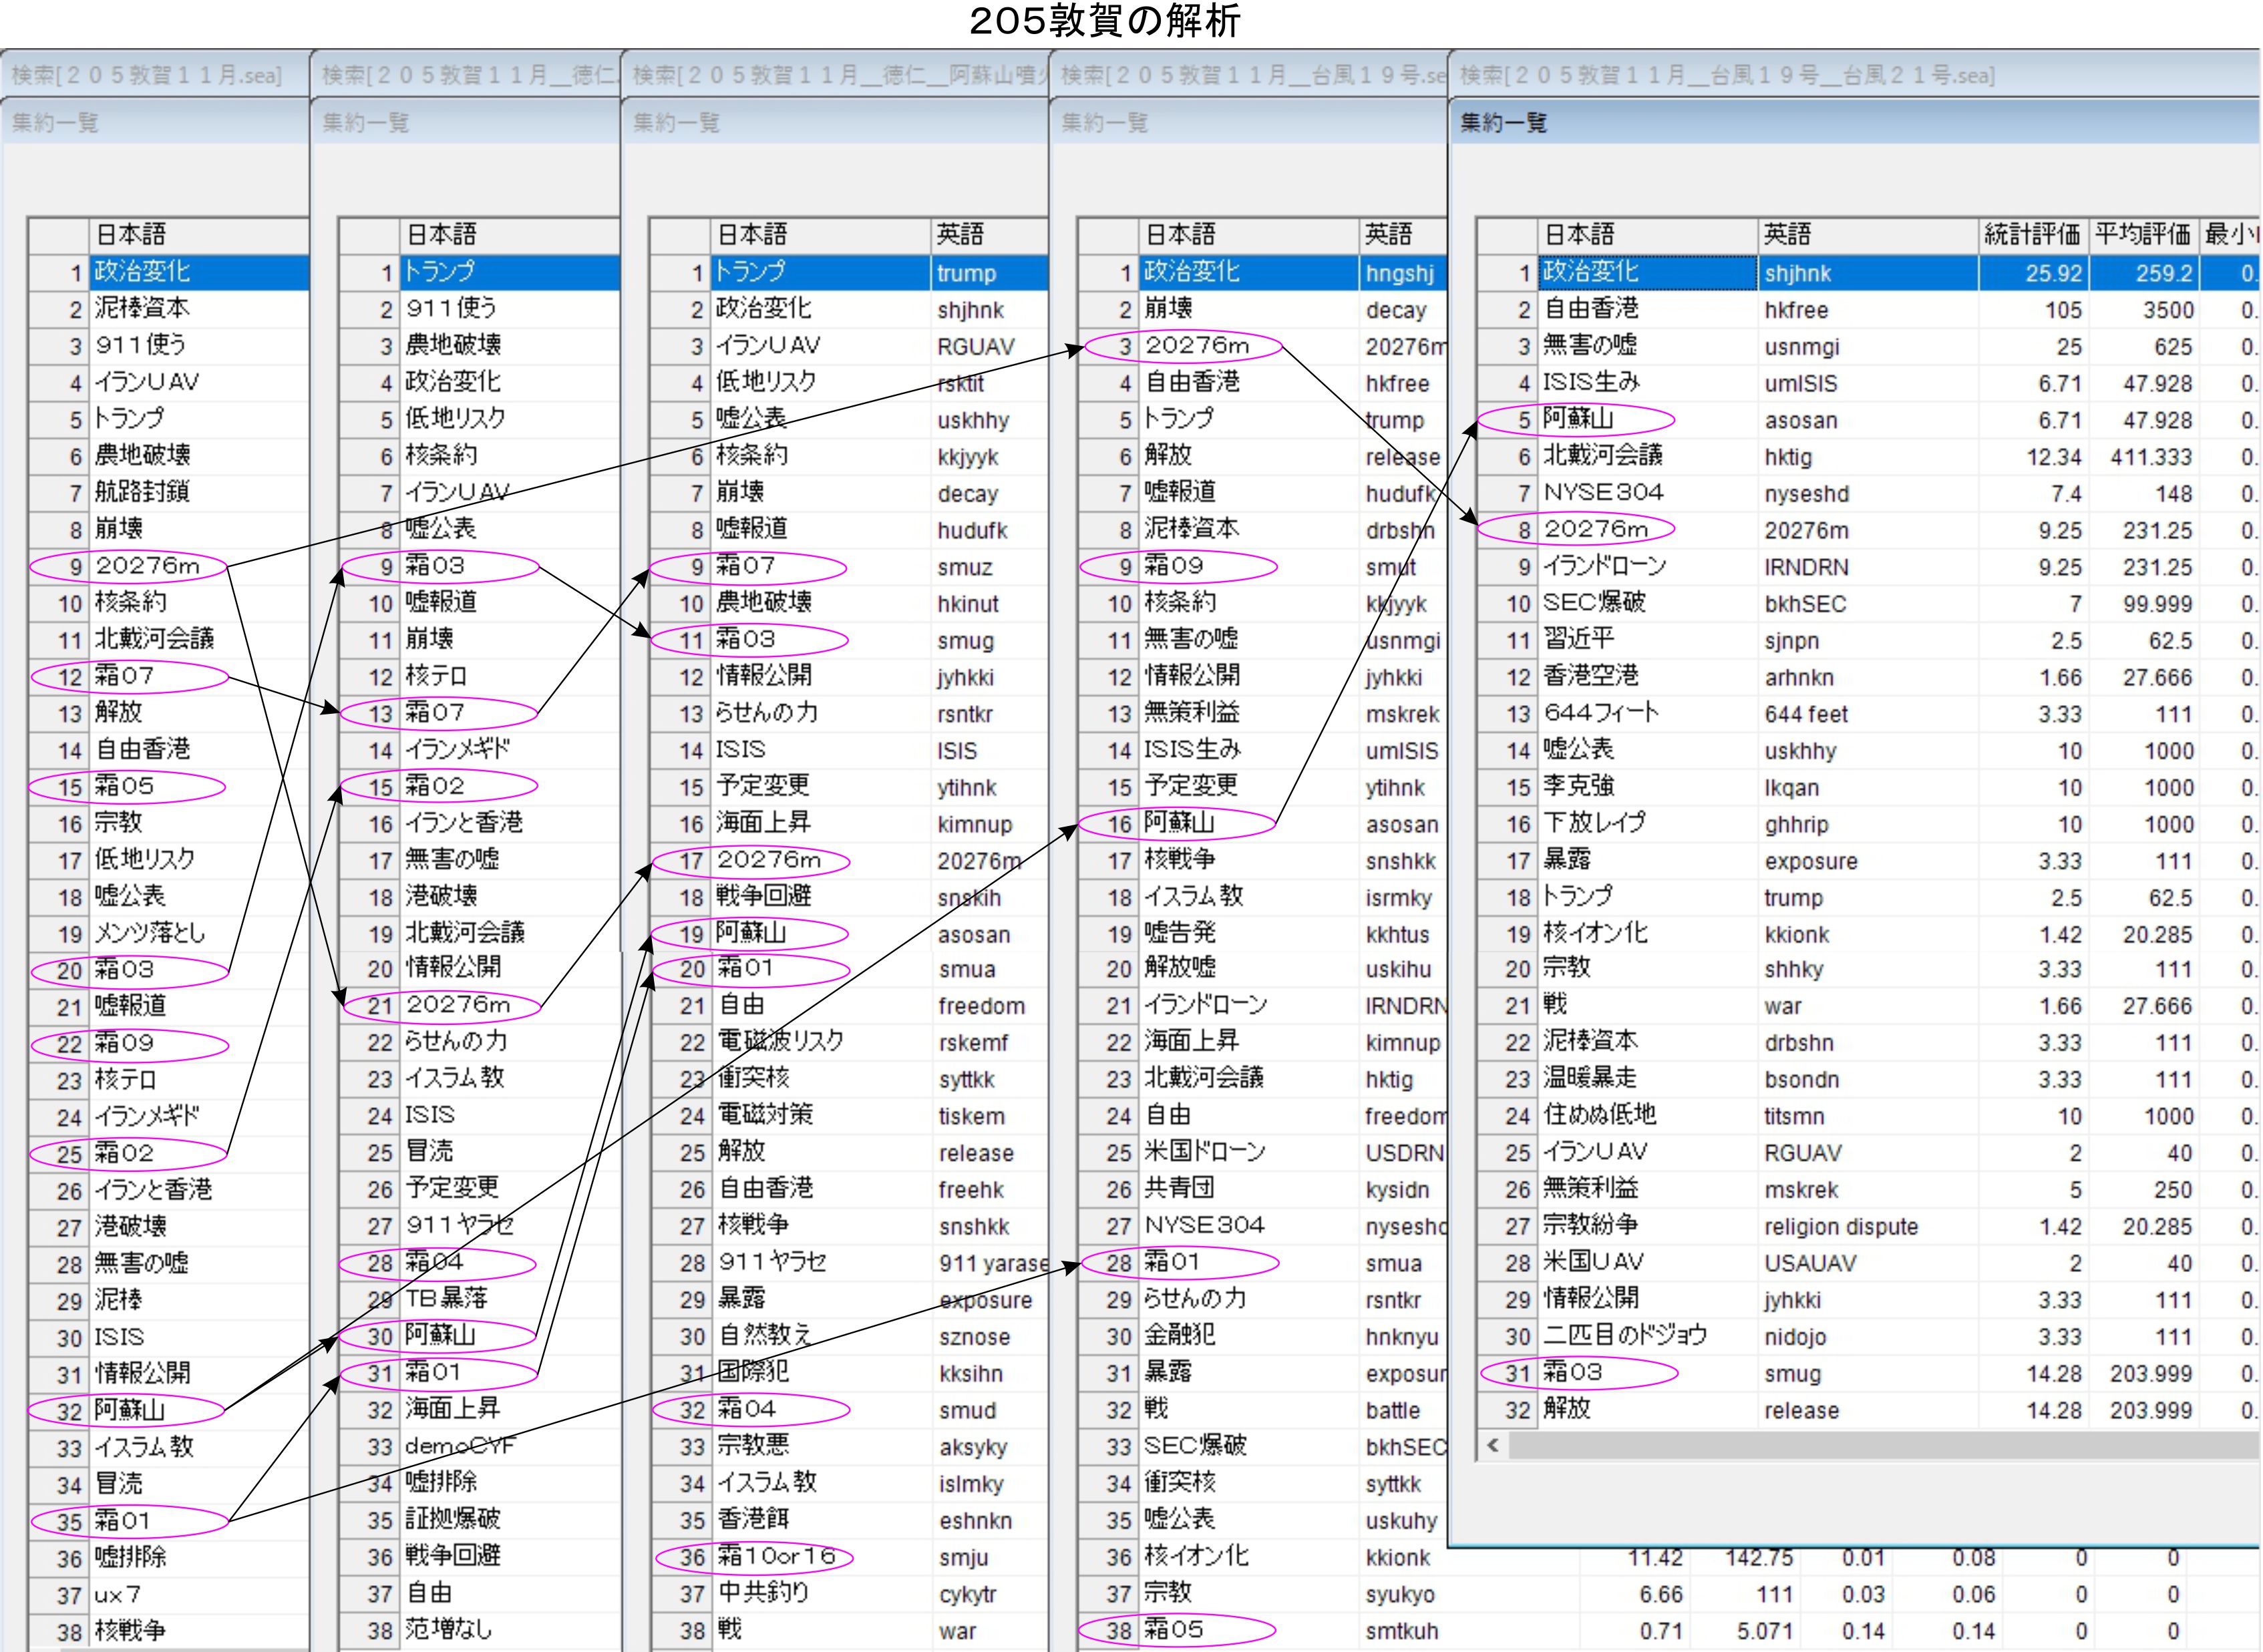The height and width of the screenshot is (1652, 2263).
Task: Sort by the 統計評価 column header
Action: click(x=2031, y=235)
